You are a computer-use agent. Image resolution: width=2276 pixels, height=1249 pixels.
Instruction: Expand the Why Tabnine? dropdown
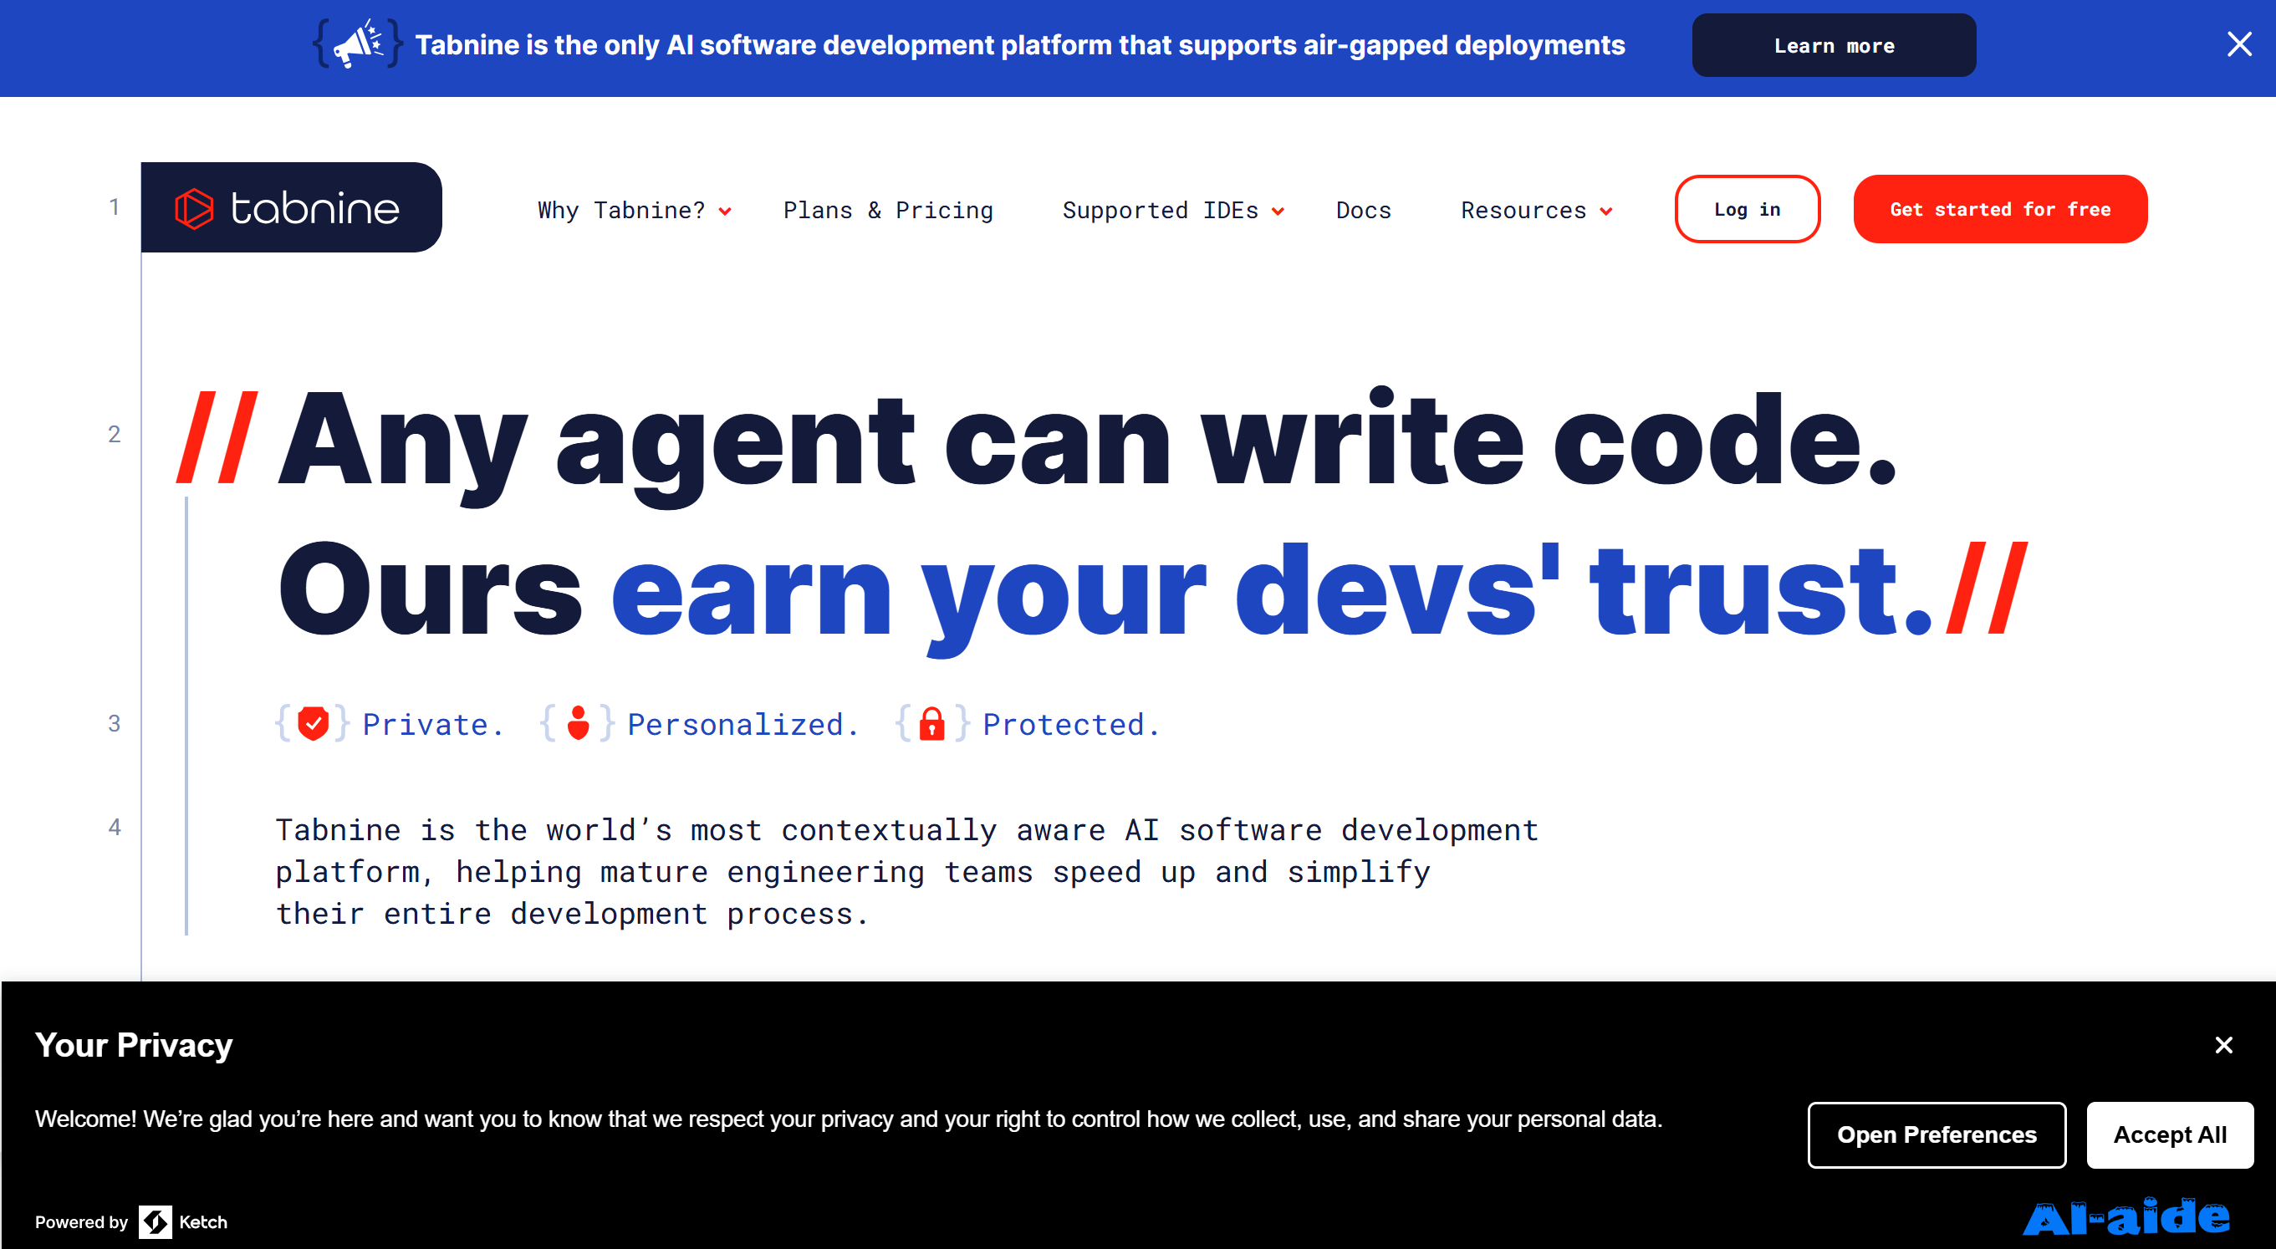pos(634,210)
